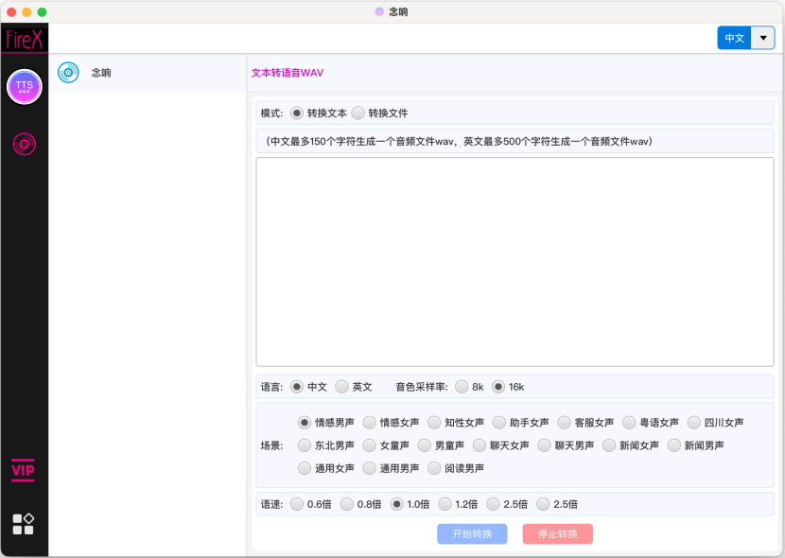This screenshot has width=785, height=558.
Task: Select the 念响 list entry
Action: [148, 73]
